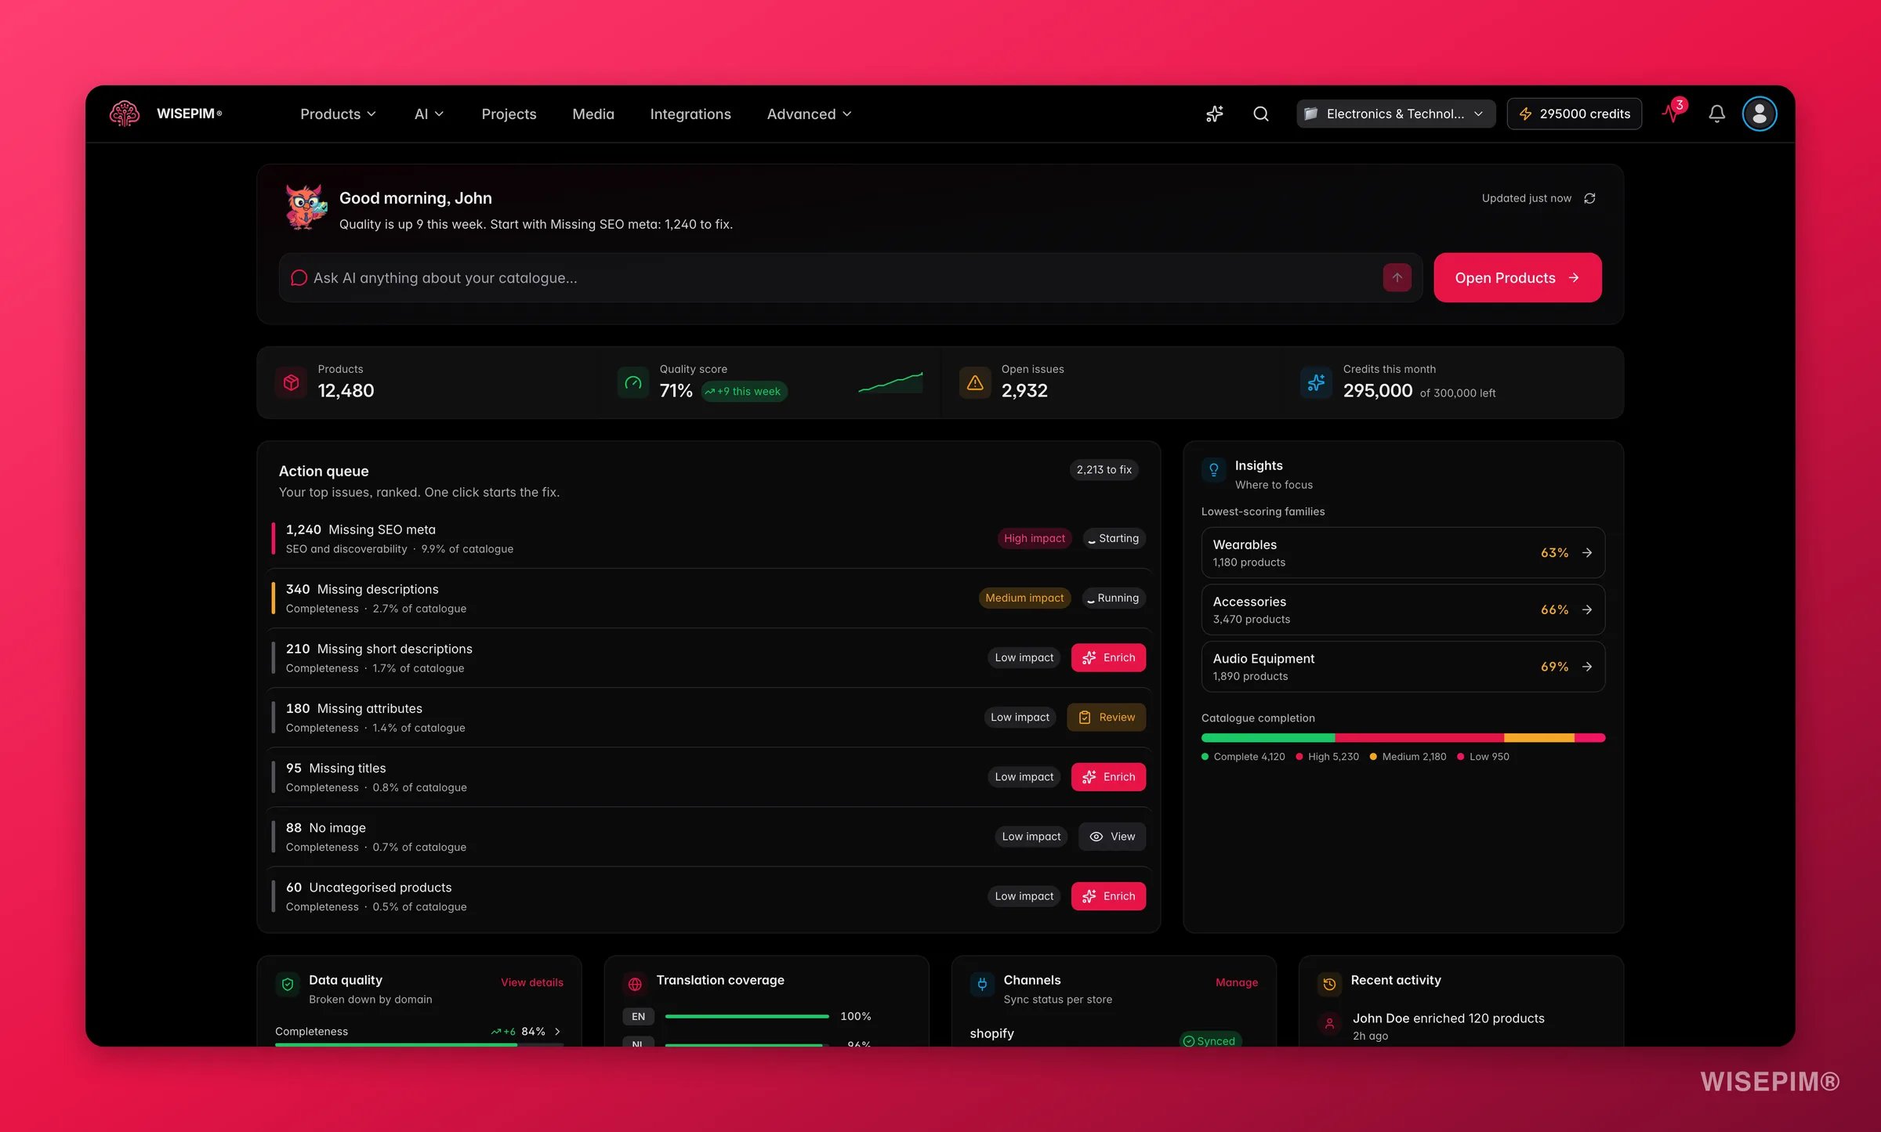The height and width of the screenshot is (1132, 1881).
Task: Click the Audio Equipment row arrow icon
Action: click(1587, 667)
